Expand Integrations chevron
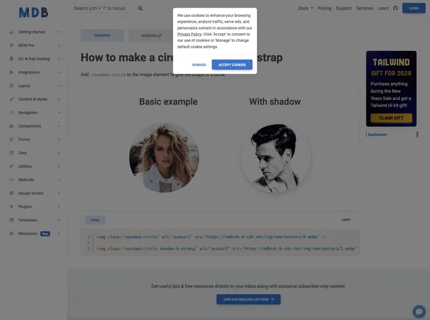Viewport: 430px width, 320px height. [x=59, y=72]
